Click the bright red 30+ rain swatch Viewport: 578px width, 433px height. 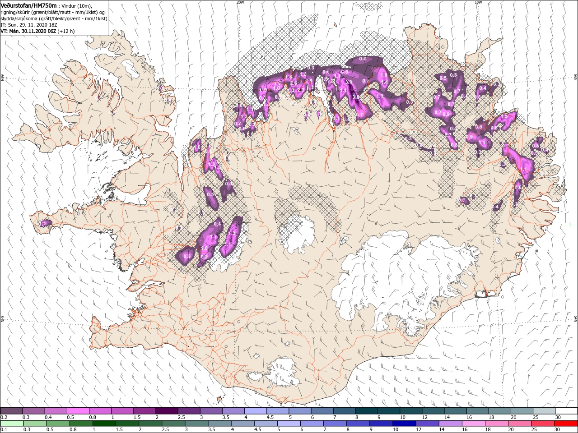566,424
